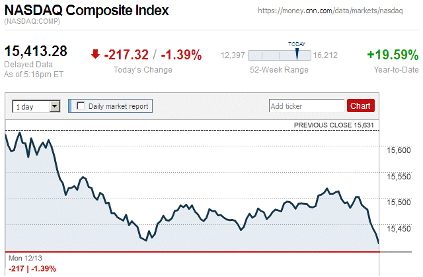The height and width of the screenshot is (277, 423).
Task: Click the red Chart button
Action: click(360, 106)
